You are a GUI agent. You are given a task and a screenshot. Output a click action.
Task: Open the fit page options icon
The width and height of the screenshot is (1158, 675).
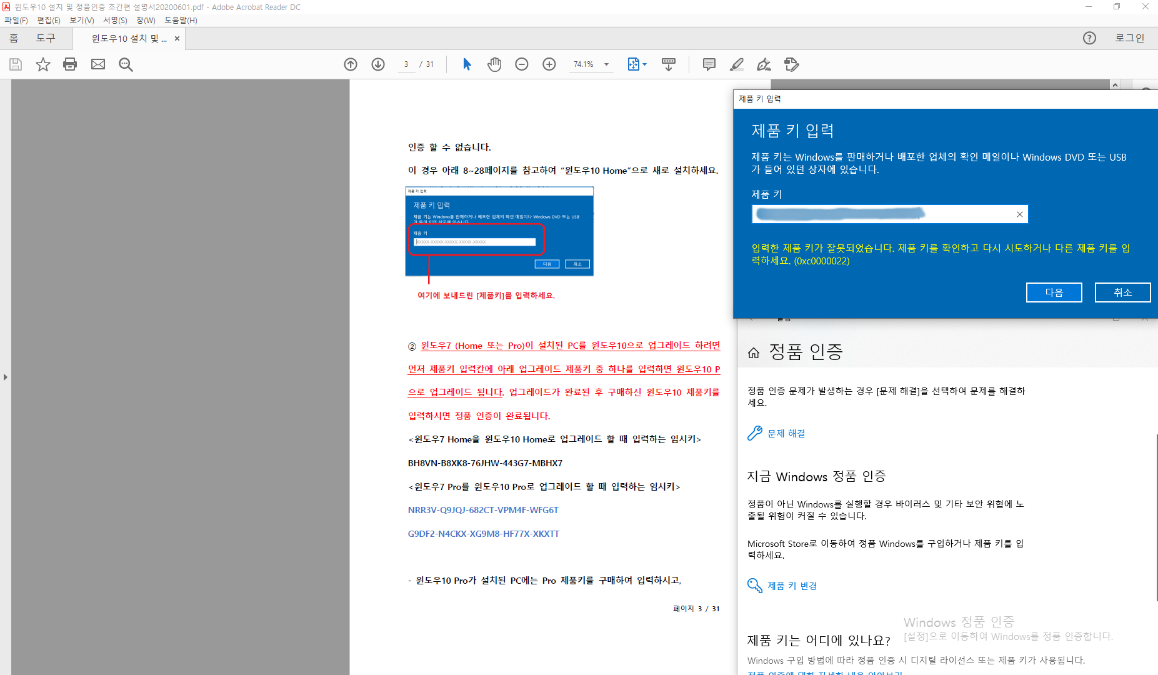pyautogui.click(x=637, y=64)
